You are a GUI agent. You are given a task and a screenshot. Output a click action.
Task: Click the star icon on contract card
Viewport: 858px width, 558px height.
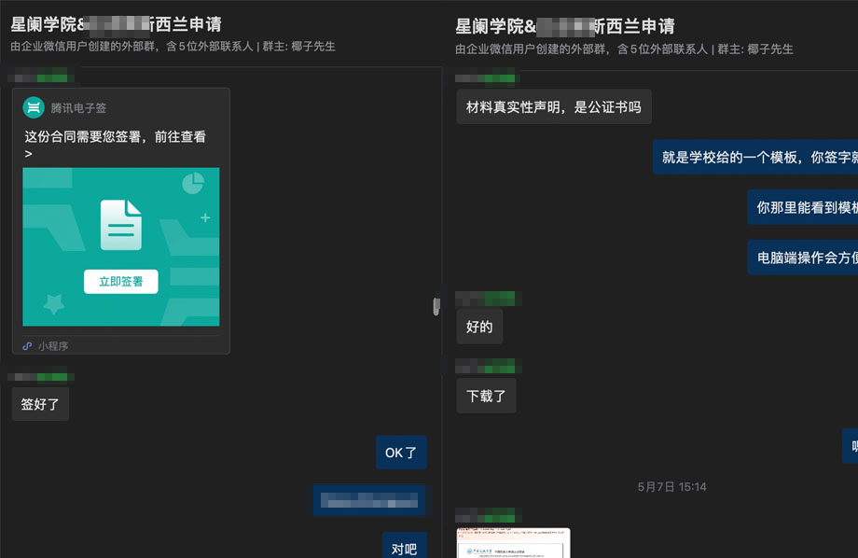(54, 303)
